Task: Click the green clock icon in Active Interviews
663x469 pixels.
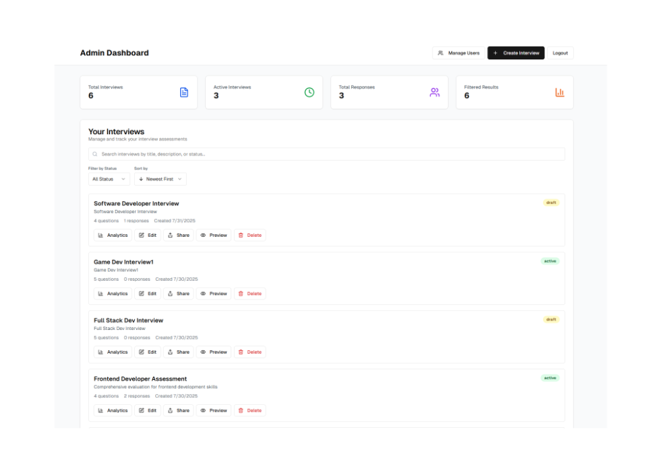Action: click(309, 92)
